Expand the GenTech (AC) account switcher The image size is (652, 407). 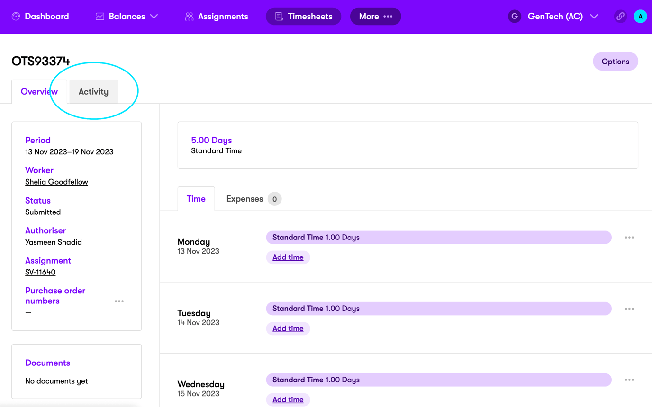tap(594, 17)
